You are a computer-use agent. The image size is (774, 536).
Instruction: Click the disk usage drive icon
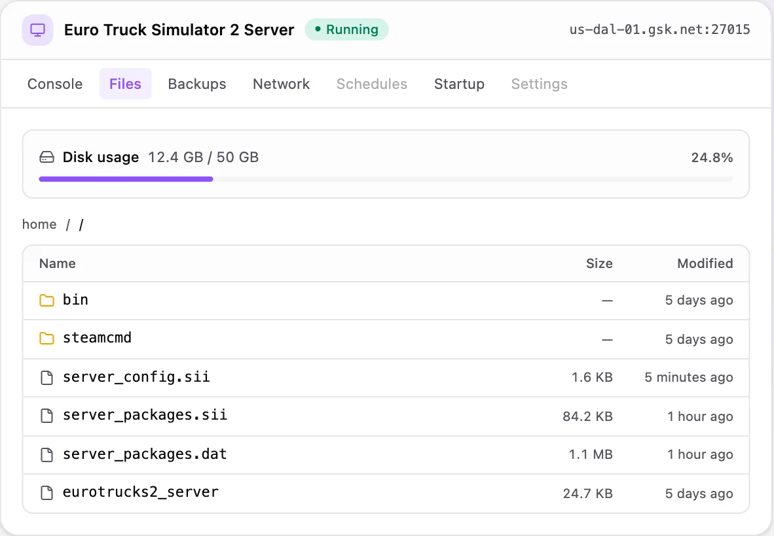46,158
